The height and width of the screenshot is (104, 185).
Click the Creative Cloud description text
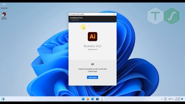[92, 70]
